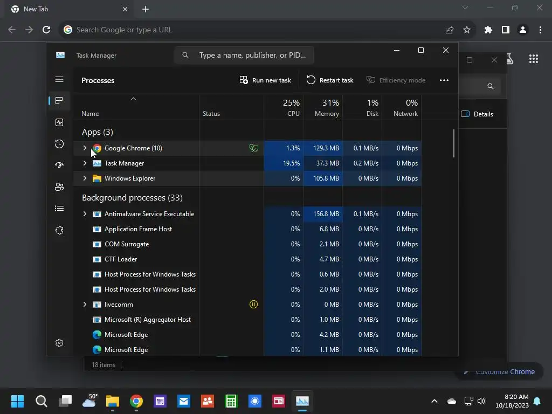Screen dimensions: 552x414
Task: Select Microsoft (R) Aggregator Host process
Action: 247,320
